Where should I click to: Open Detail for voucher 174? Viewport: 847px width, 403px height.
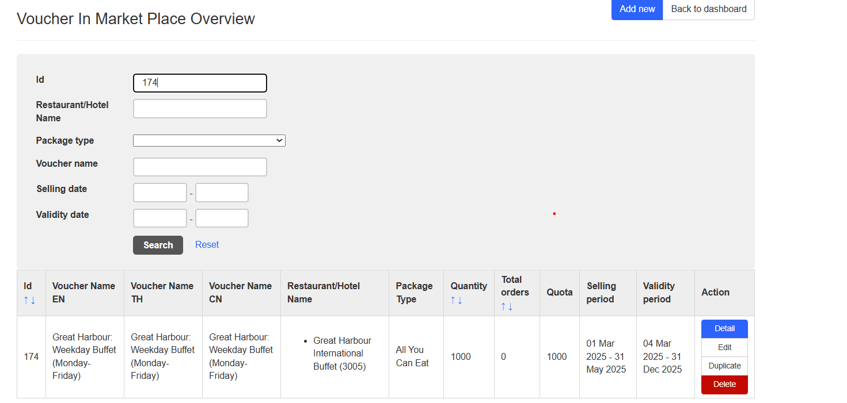pos(724,329)
